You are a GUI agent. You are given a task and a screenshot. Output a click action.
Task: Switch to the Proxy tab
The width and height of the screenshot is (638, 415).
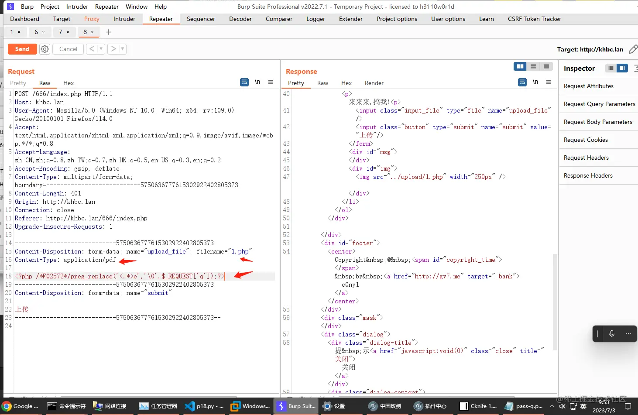tap(92, 19)
